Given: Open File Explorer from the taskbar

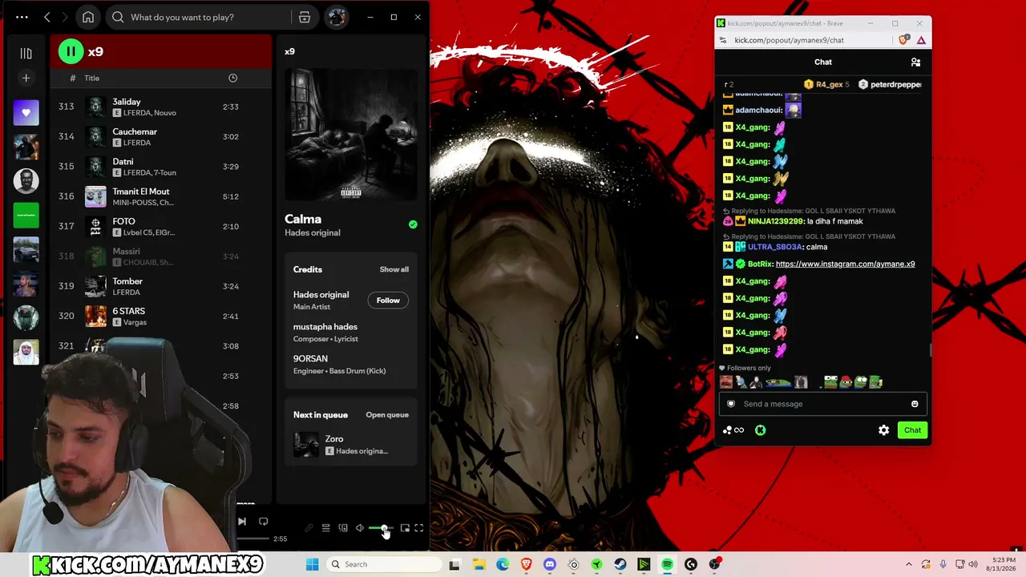Looking at the screenshot, I should (x=479, y=564).
